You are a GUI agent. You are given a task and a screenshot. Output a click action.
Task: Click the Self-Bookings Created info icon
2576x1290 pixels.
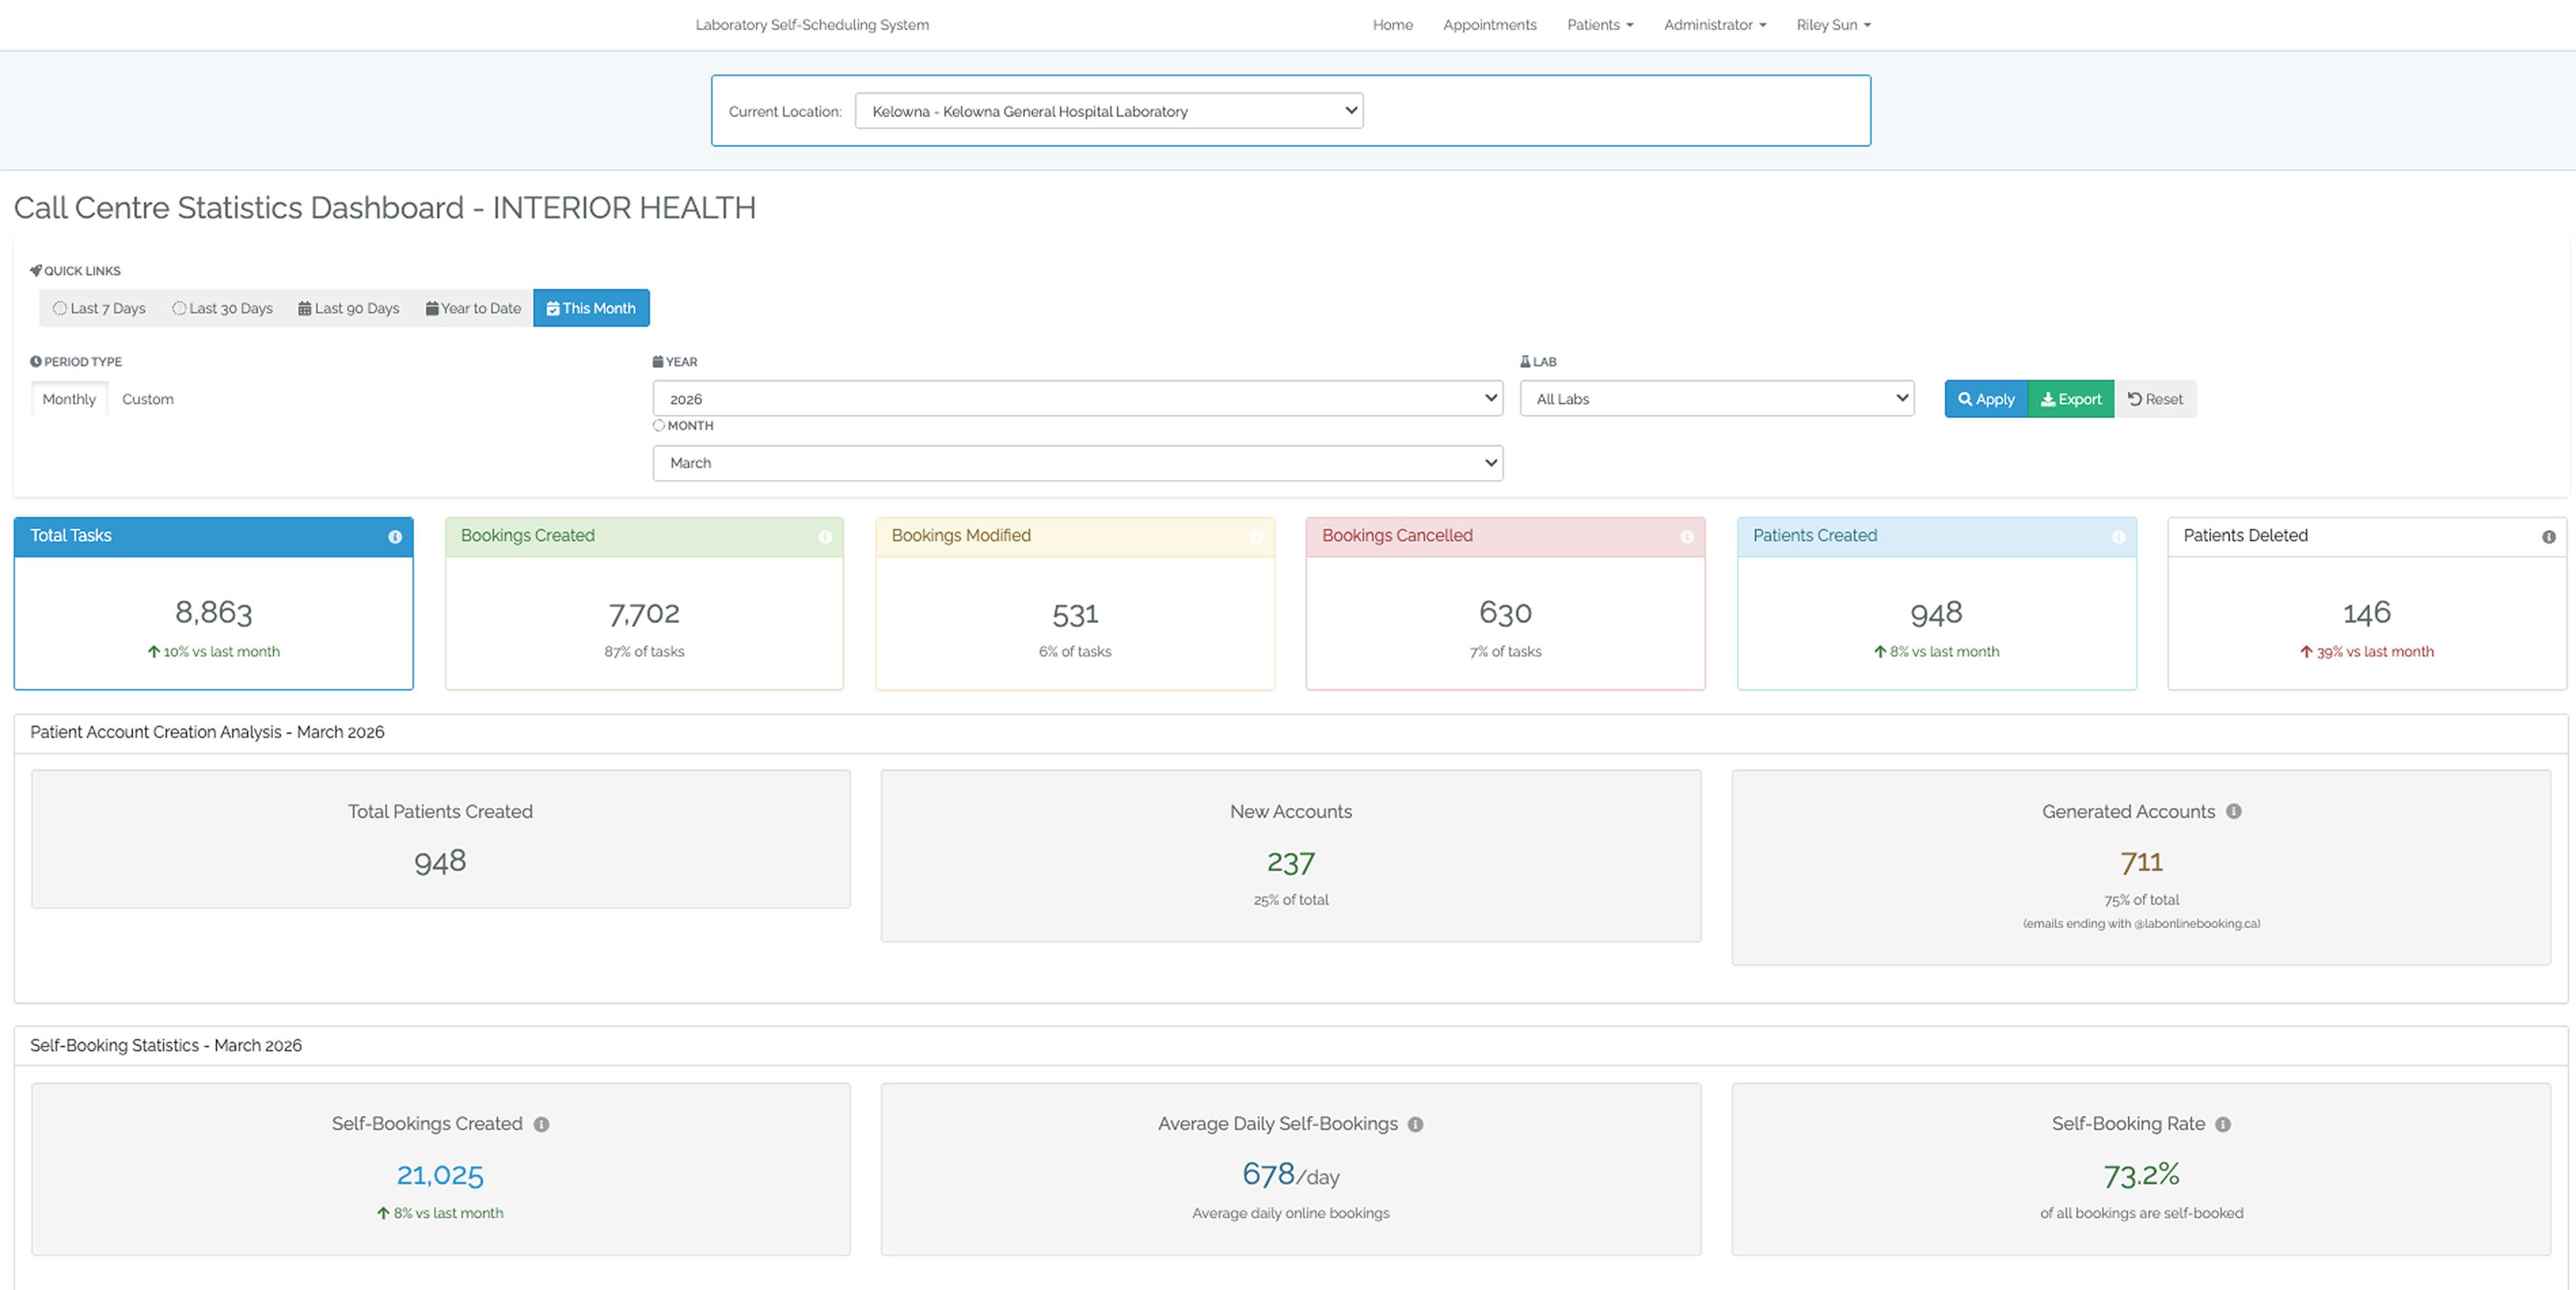click(541, 1124)
